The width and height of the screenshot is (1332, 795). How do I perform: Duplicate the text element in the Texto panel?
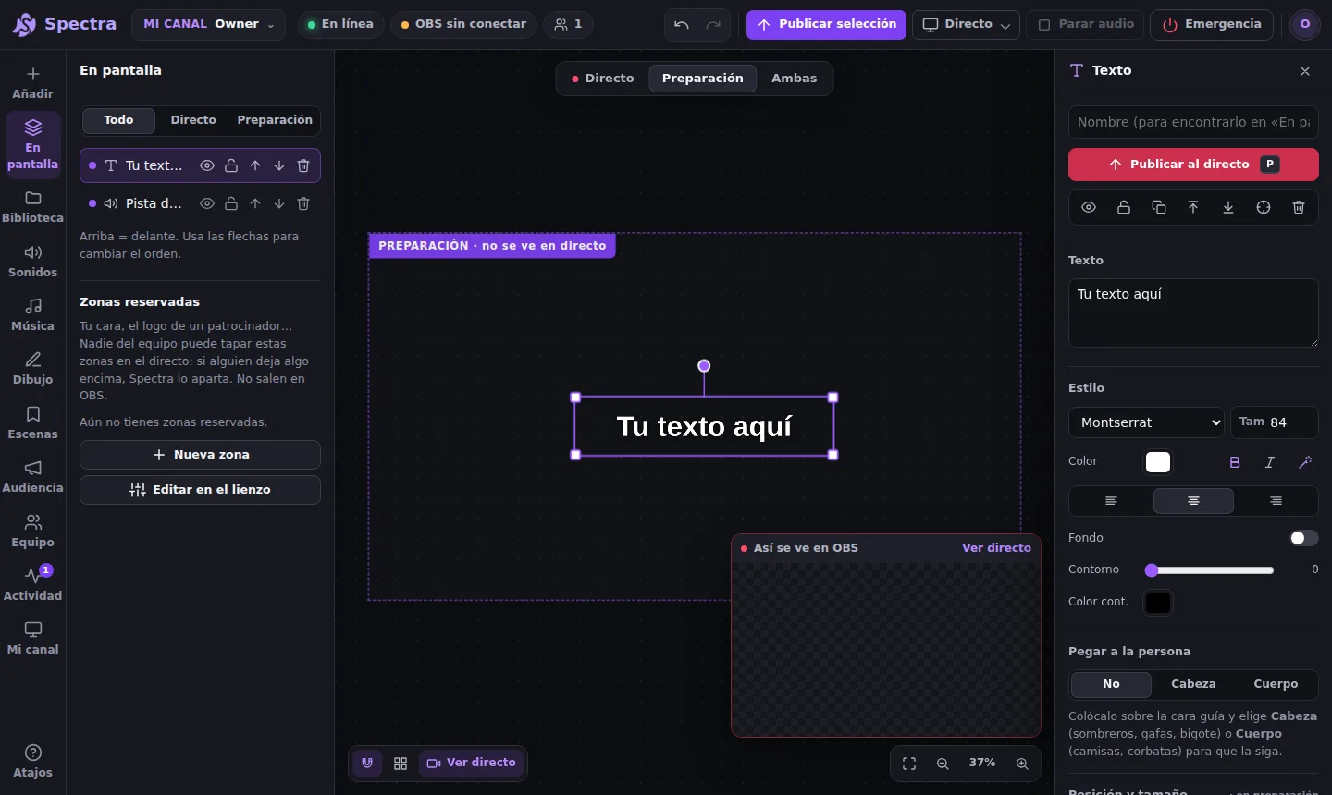[x=1159, y=207]
